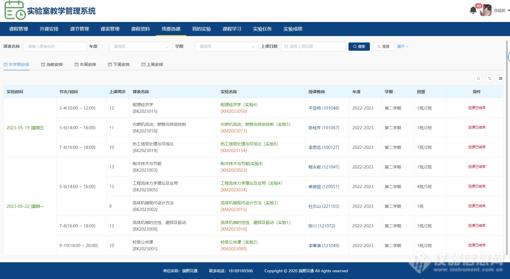510x279 pixels.
Task: Open experiment 内燃机流动、燃烧与排放控制（实验3）
Action: [x=255, y=124]
